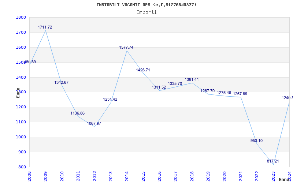Select the 2020 year axis label

click(225, 176)
